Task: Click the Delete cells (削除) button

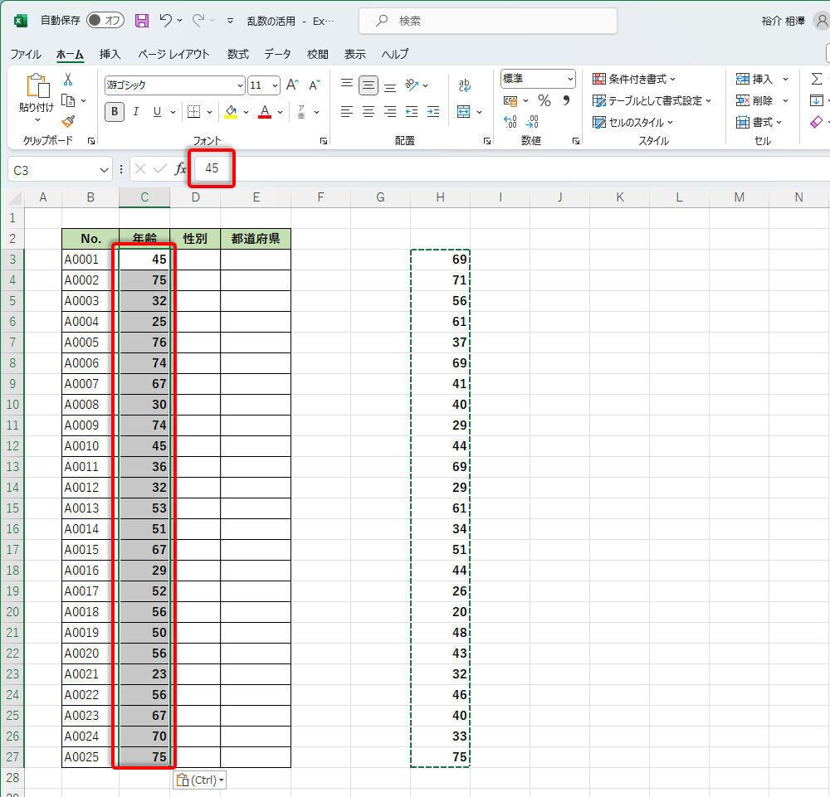Action: coord(754,100)
